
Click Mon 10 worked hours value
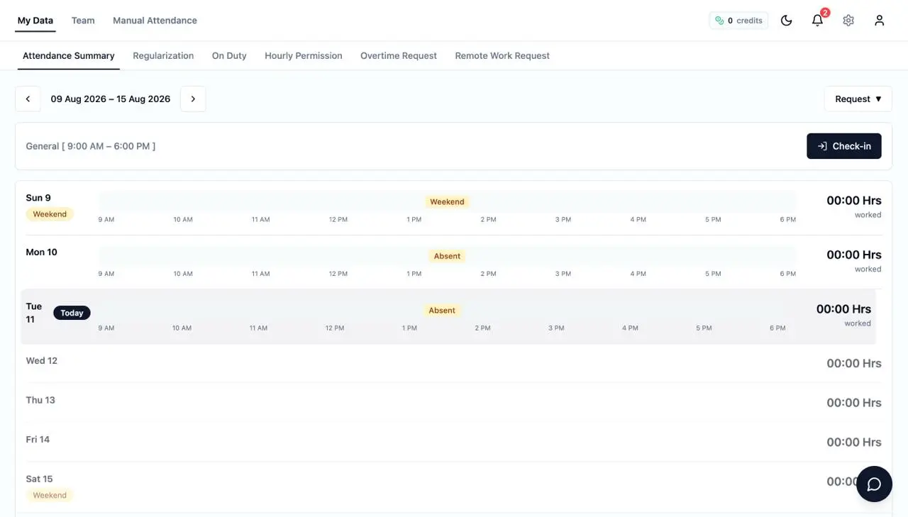tap(854, 255)
